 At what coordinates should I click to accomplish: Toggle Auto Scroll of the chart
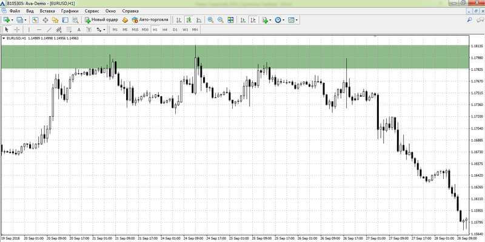243,20
